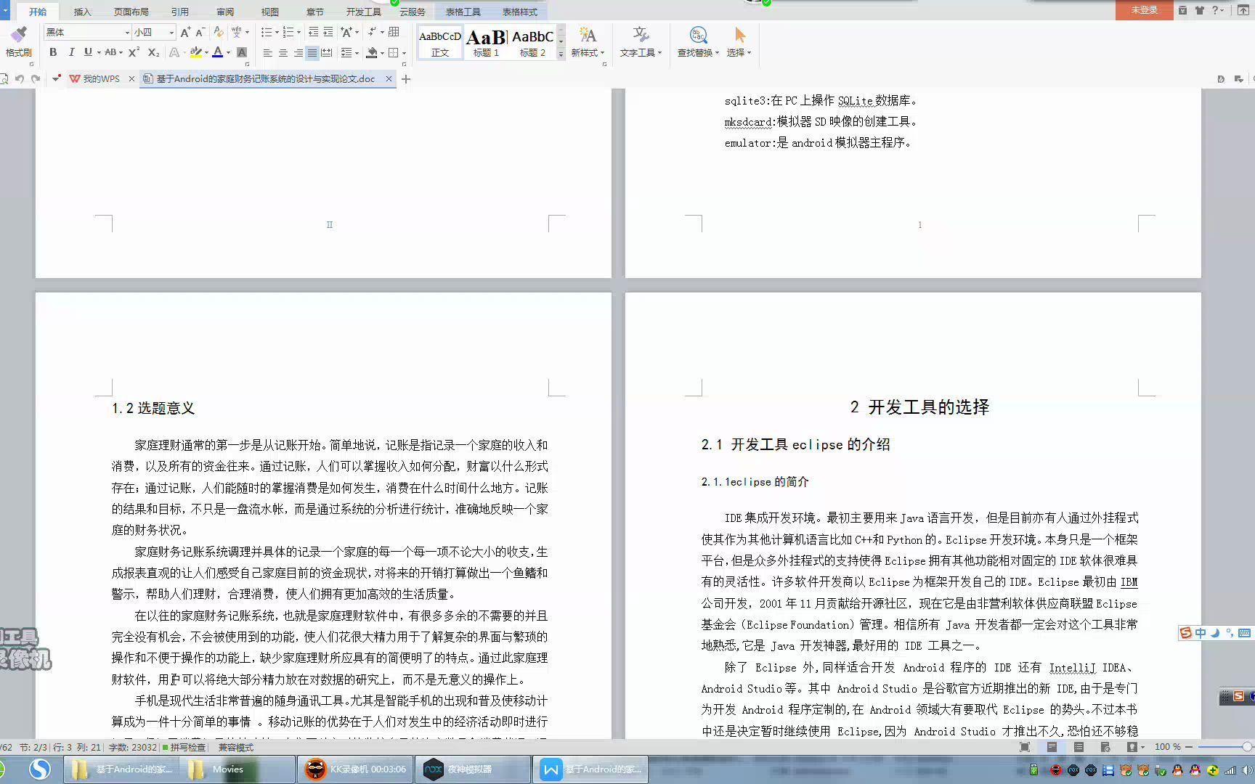This screenshot has height=784, width=1255.
Task: Toggle subscript formatting
Action: click(x=153, y=52)
